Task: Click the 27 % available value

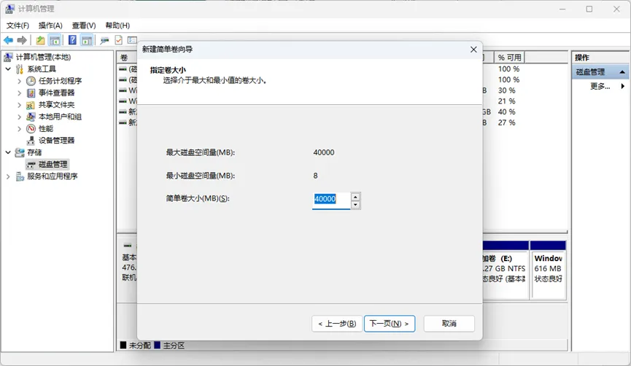Action: point(507,122)
